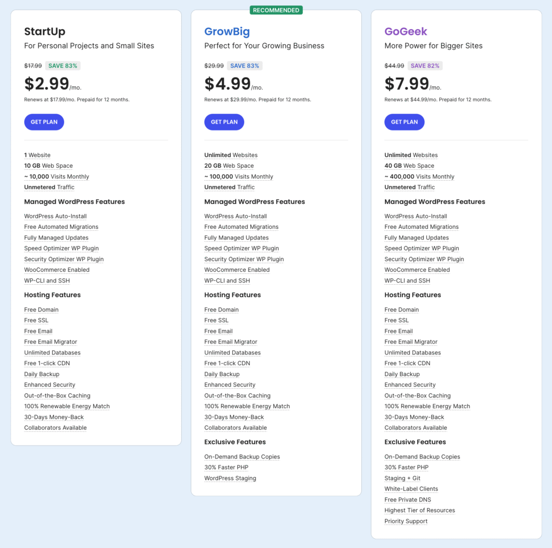Click StartUp's 10 GB Web Space item

click(49, 166)
